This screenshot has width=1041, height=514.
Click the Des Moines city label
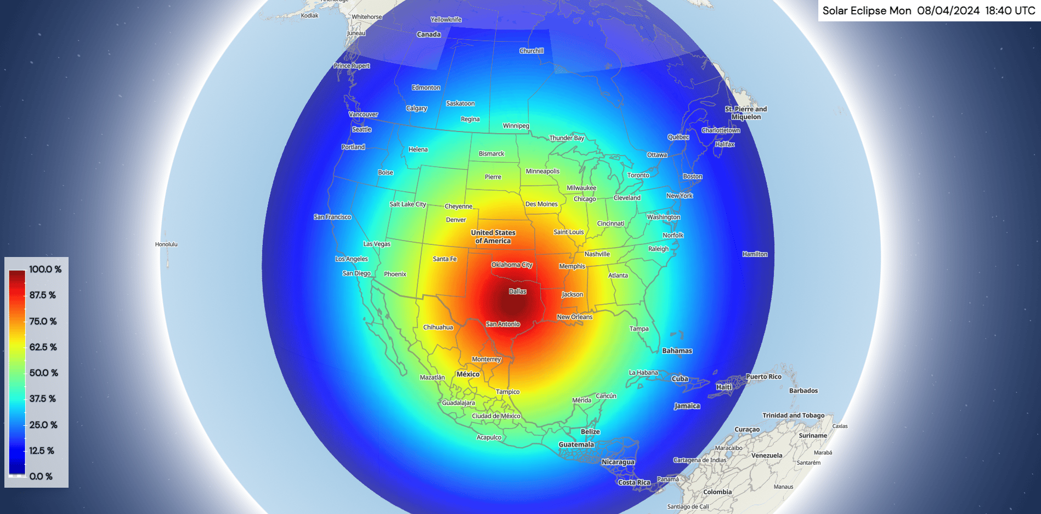(541, 204)
